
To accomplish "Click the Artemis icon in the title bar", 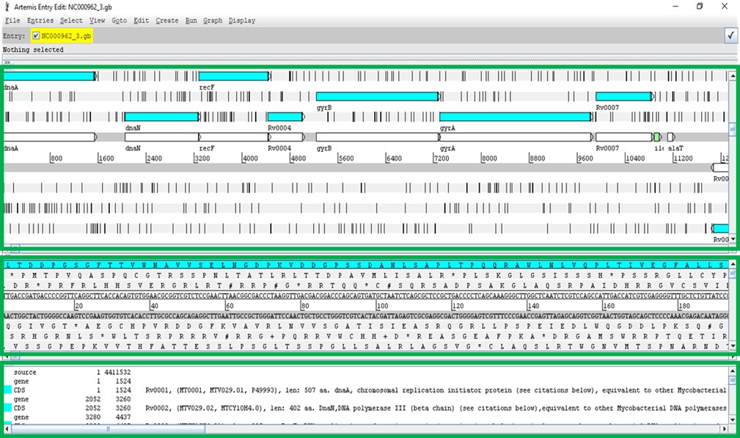I will click(6, 7).
